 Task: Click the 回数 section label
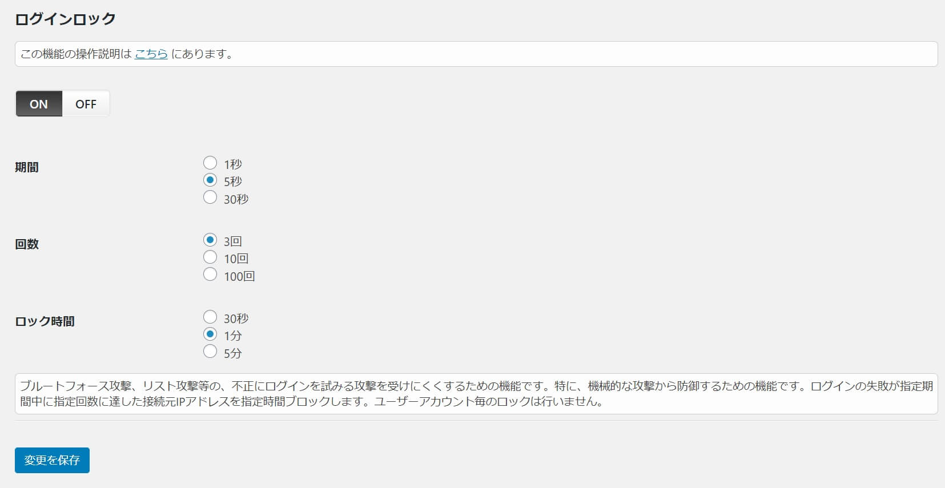pos(27,244)
